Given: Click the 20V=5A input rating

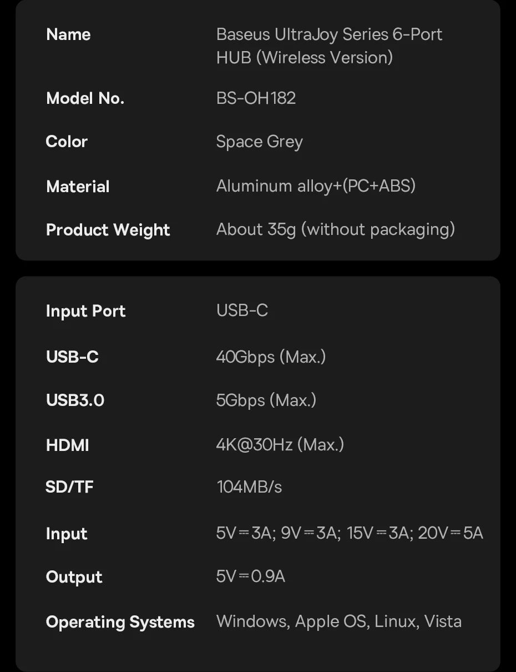Looking at the screenshot, I should pyautogui.click(x=450, y=533).
